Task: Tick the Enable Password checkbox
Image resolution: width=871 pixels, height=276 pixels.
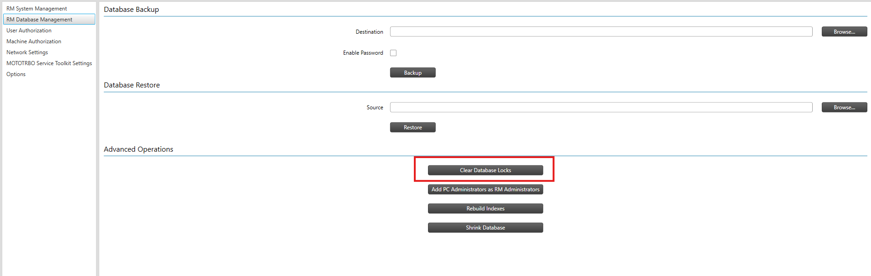Action: point(393,53)
